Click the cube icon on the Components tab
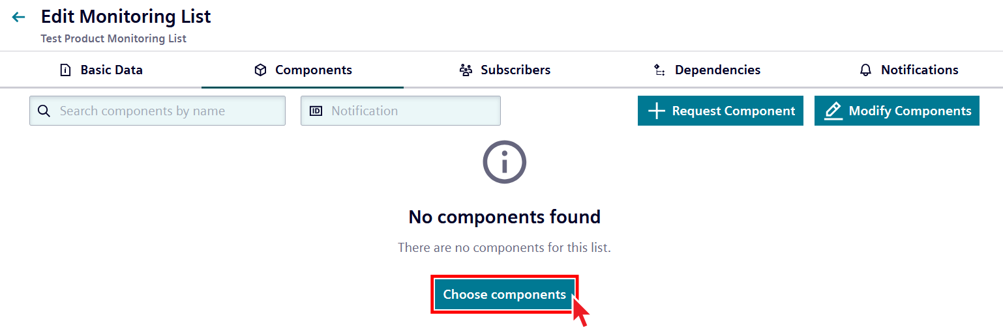1003x332 pixels. point(260,70)
